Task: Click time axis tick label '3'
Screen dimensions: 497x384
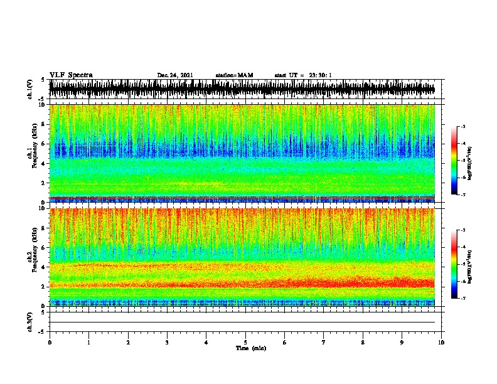Action: point(167,343)
